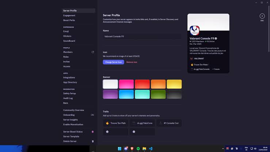Click the Delete Server trash icon
Screen dimensions: 270x152
pos(93,141)
